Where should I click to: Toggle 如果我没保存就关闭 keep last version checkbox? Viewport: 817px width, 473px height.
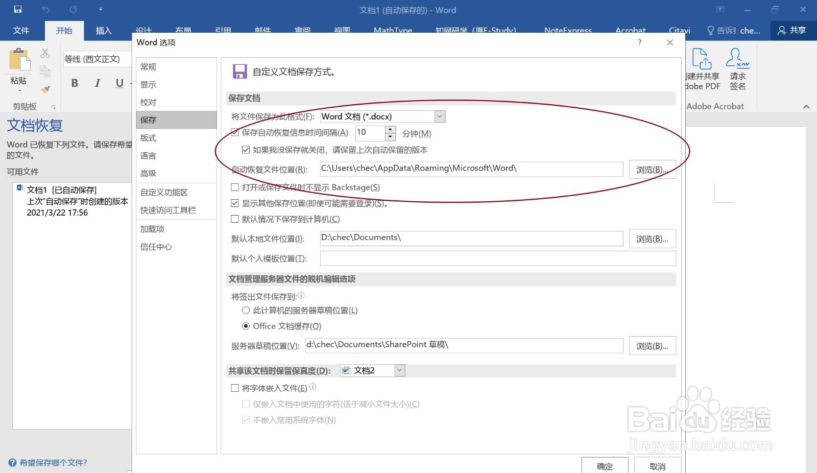[246, 150]
